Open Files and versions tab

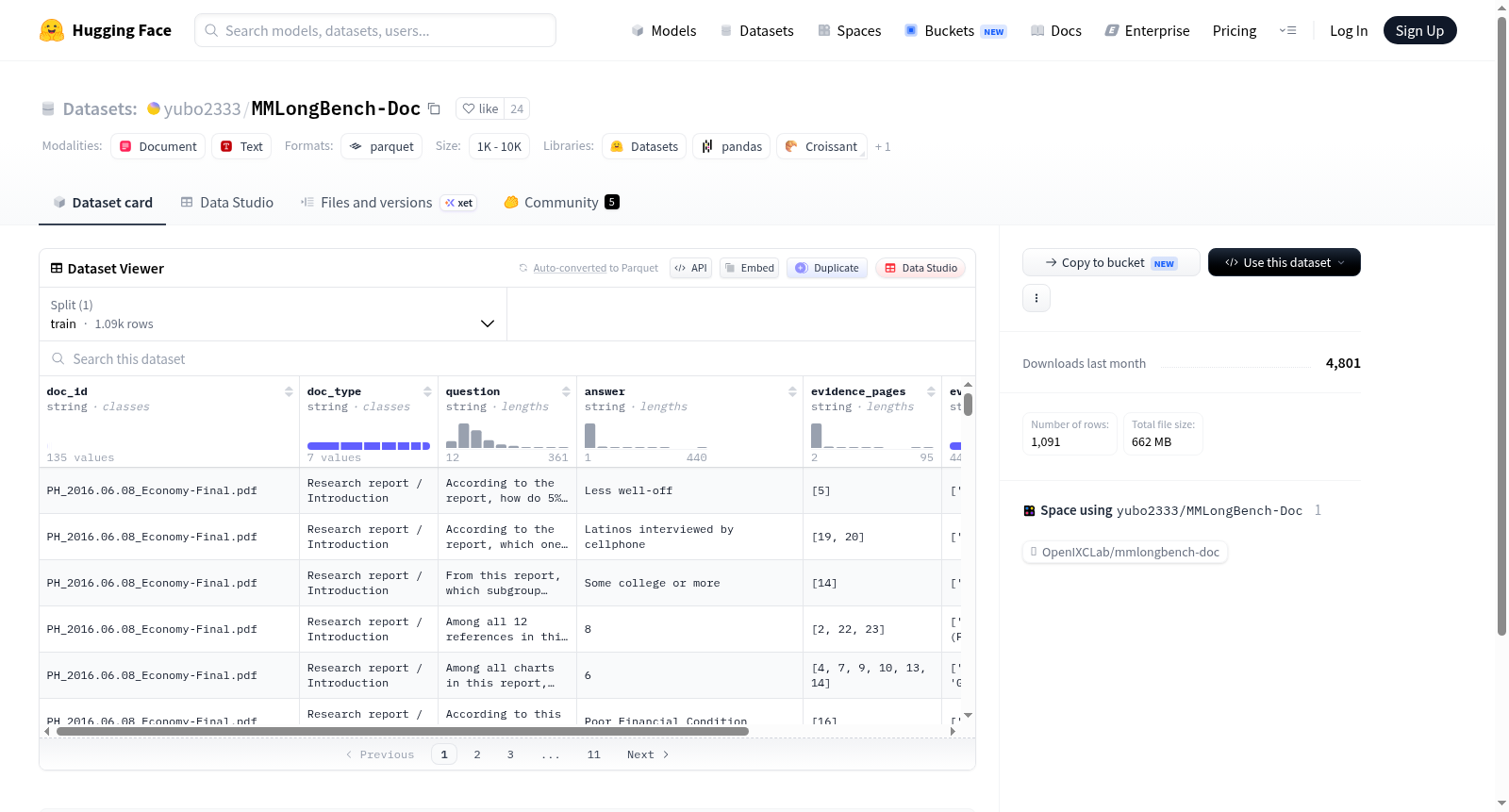pyautogui.click(x=389, y=202)
